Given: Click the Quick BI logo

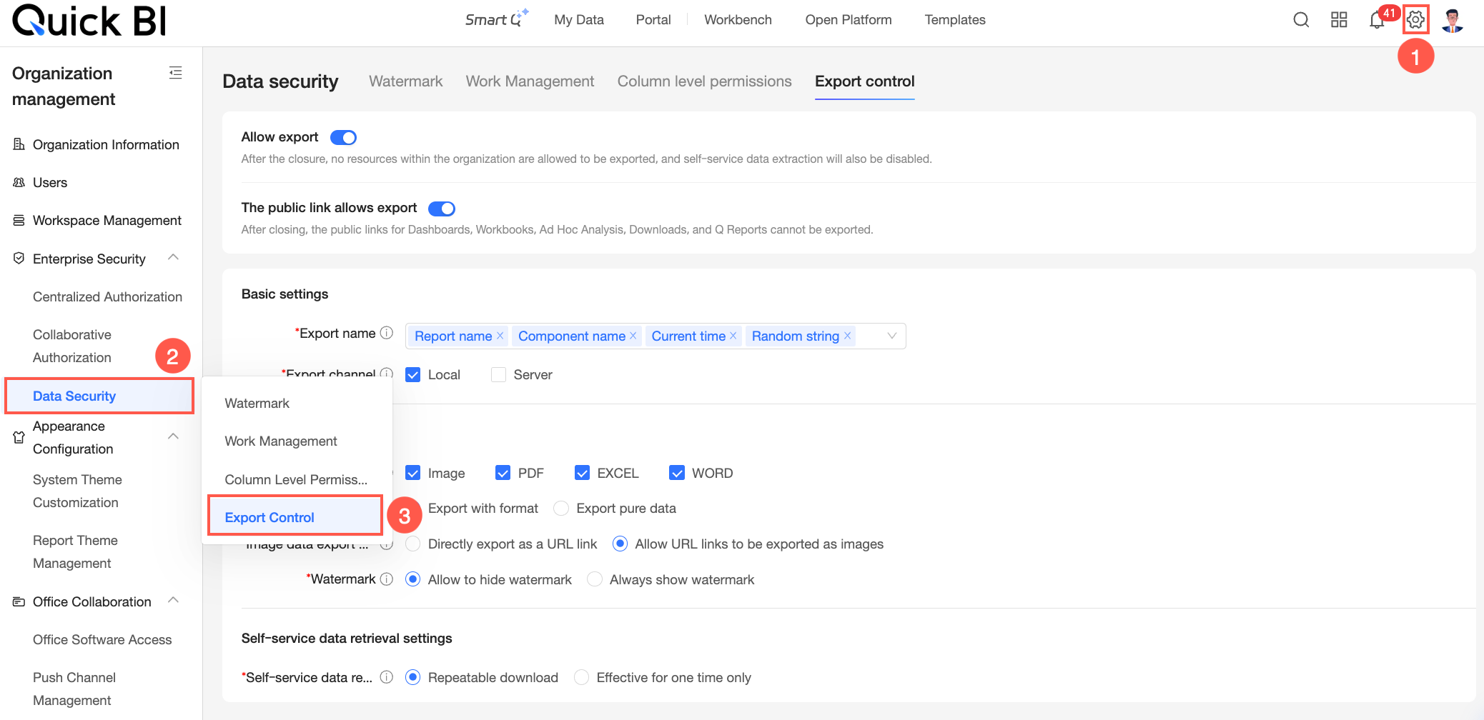Looking at the screenshot, I should 89,20.
